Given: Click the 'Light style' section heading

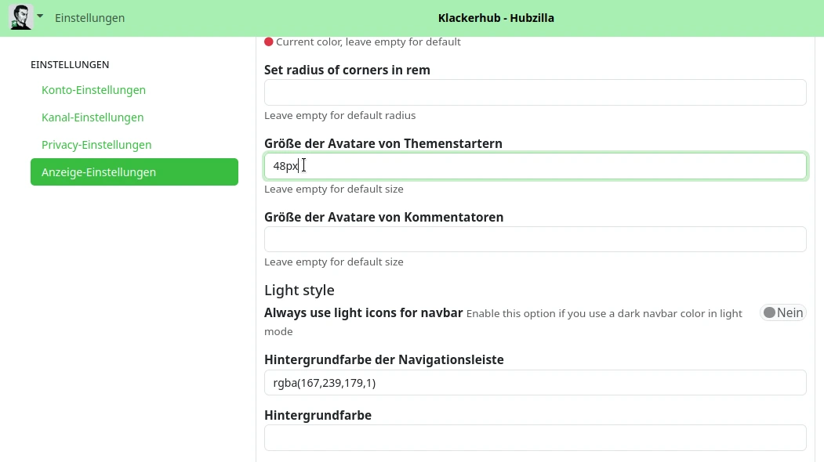Looking at the screenshot, I should pyautogui.click(x=299, y=291).
